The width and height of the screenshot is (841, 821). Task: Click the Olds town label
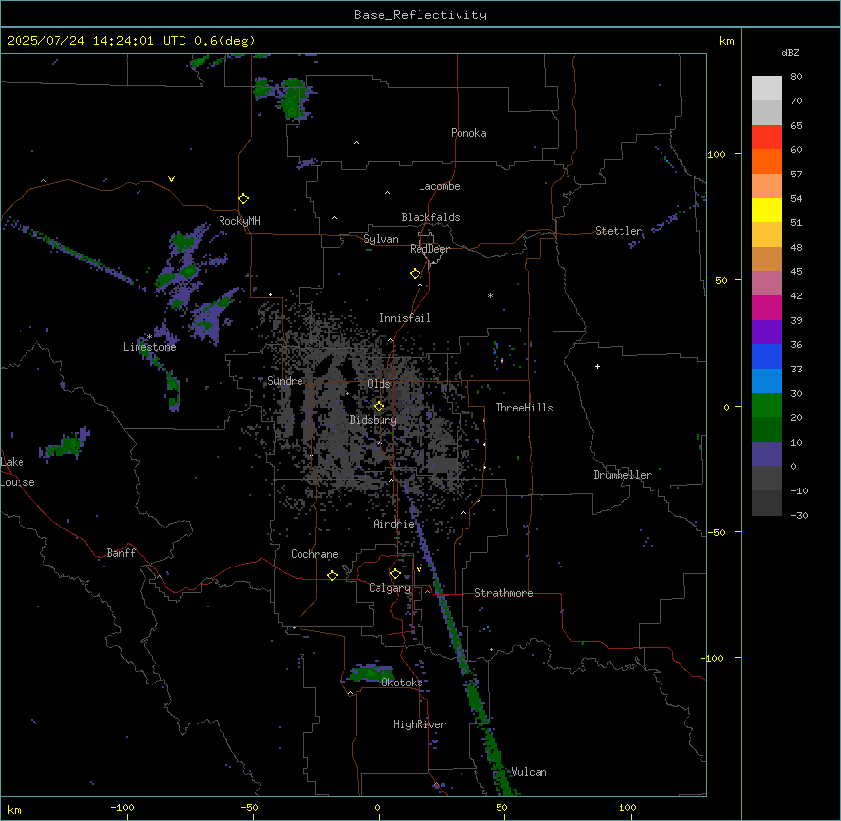(379, 384)
